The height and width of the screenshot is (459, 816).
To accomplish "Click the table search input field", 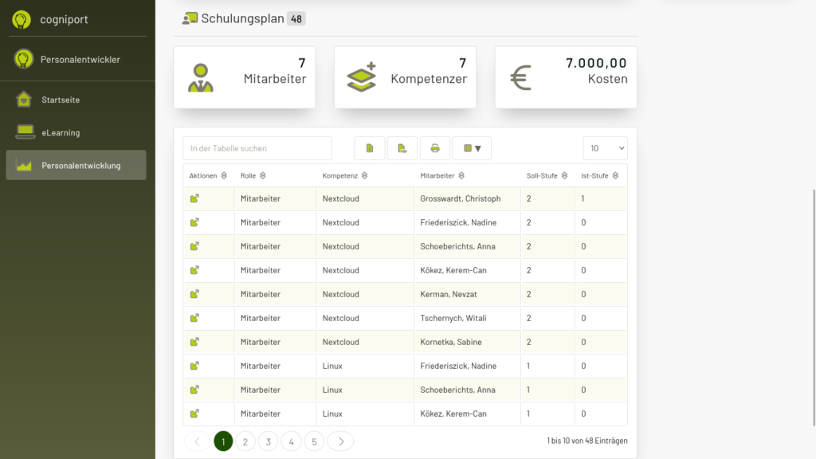I will pyautogui.click(x=257, y=148).
